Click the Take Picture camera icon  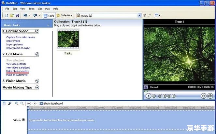coord(210,96)
